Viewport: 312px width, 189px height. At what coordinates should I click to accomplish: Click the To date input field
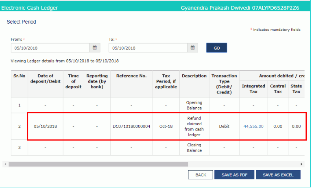point(148,48)
